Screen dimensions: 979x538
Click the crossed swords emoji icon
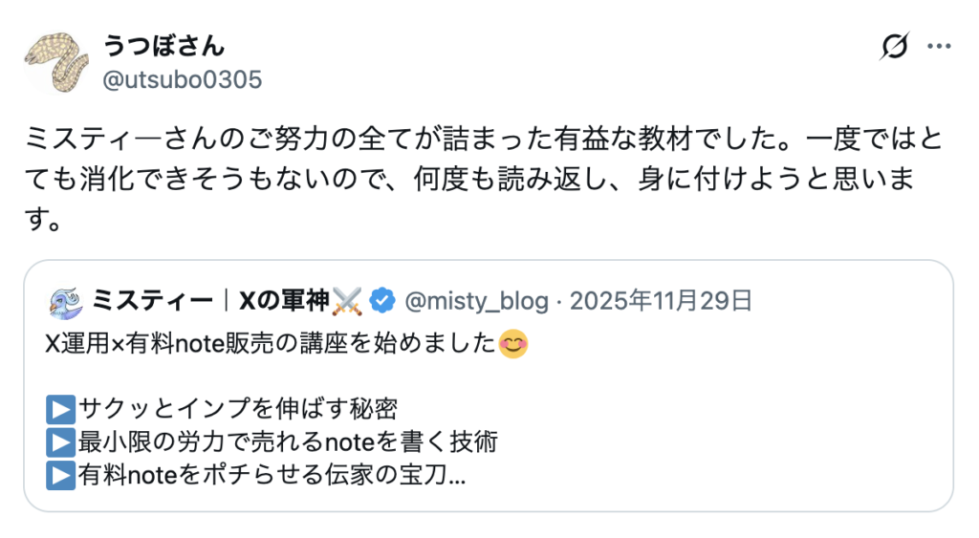point(347,301)
